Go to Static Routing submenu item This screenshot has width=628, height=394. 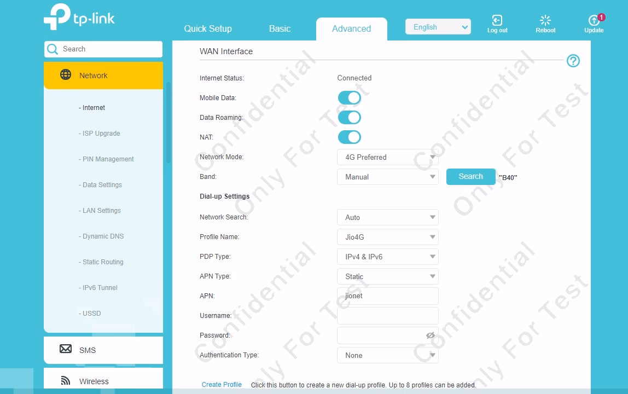101,262
